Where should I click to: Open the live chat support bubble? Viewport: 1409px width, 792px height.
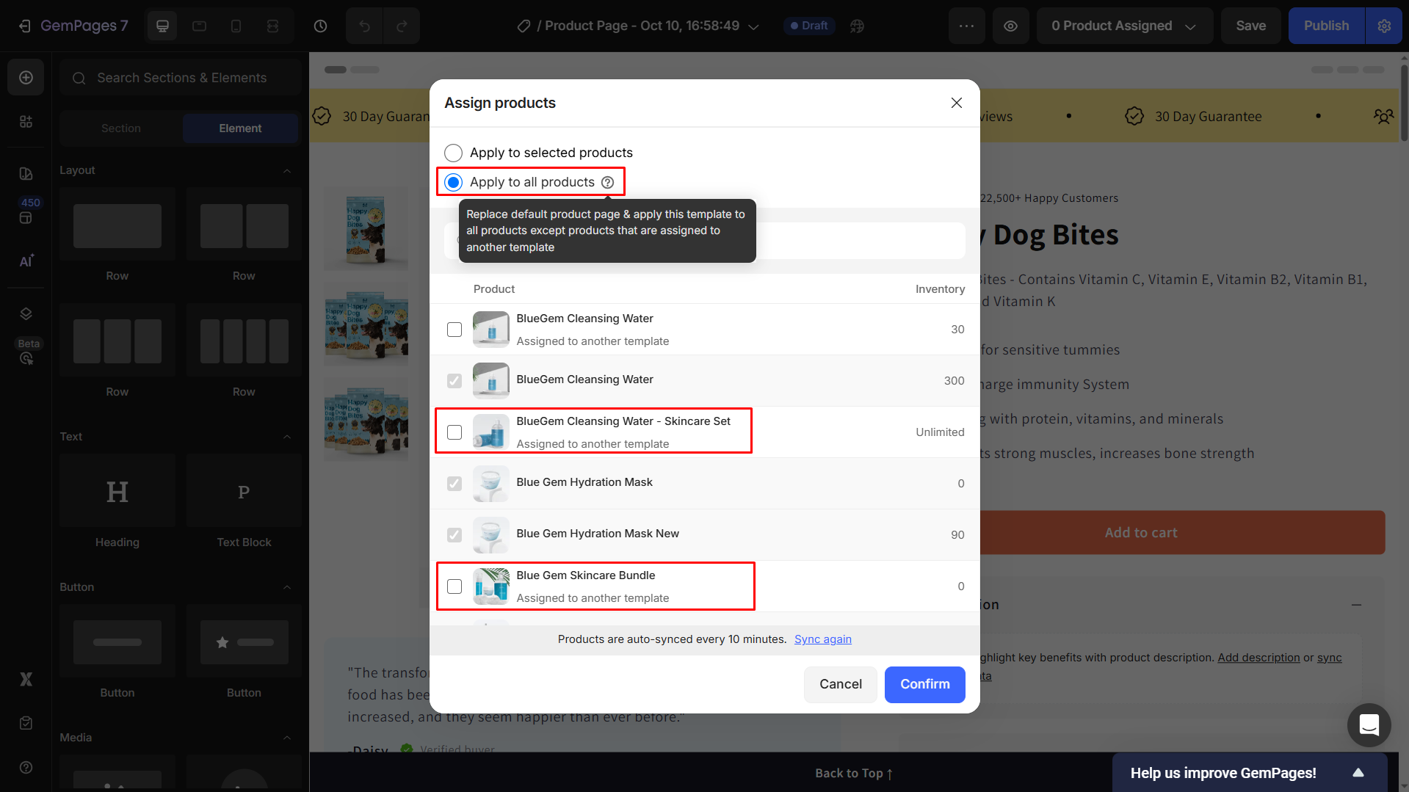tap(1369, 724)
